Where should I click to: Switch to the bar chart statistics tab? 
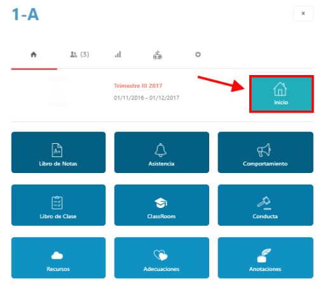(x=118, y=55)
